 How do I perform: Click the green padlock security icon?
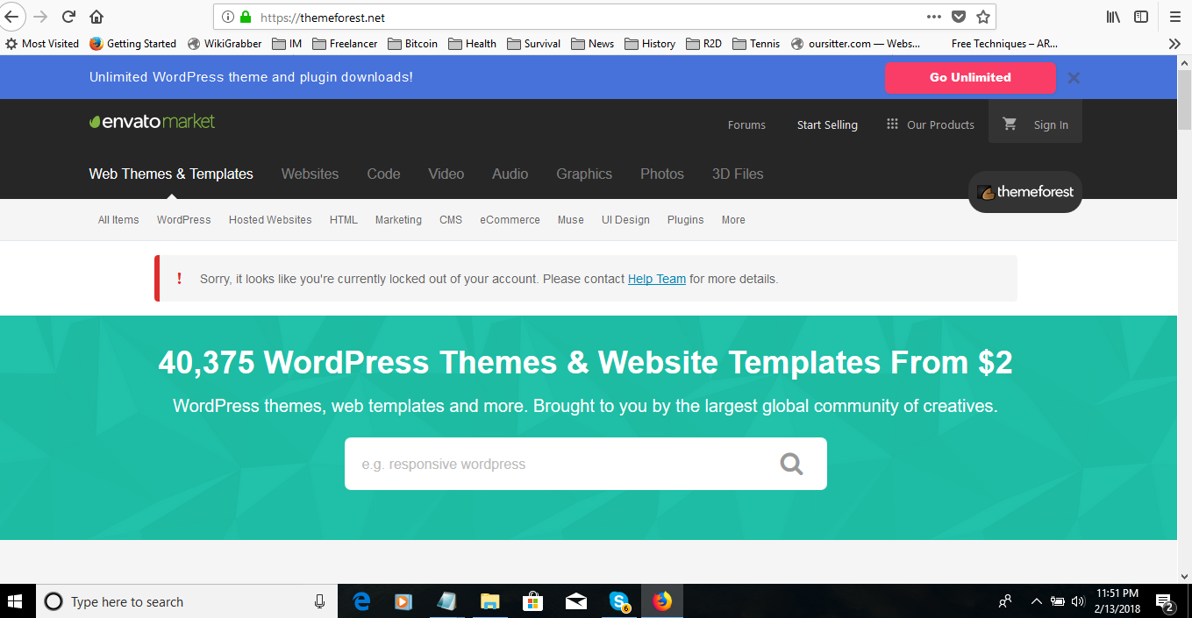click(x=245, y=17)
